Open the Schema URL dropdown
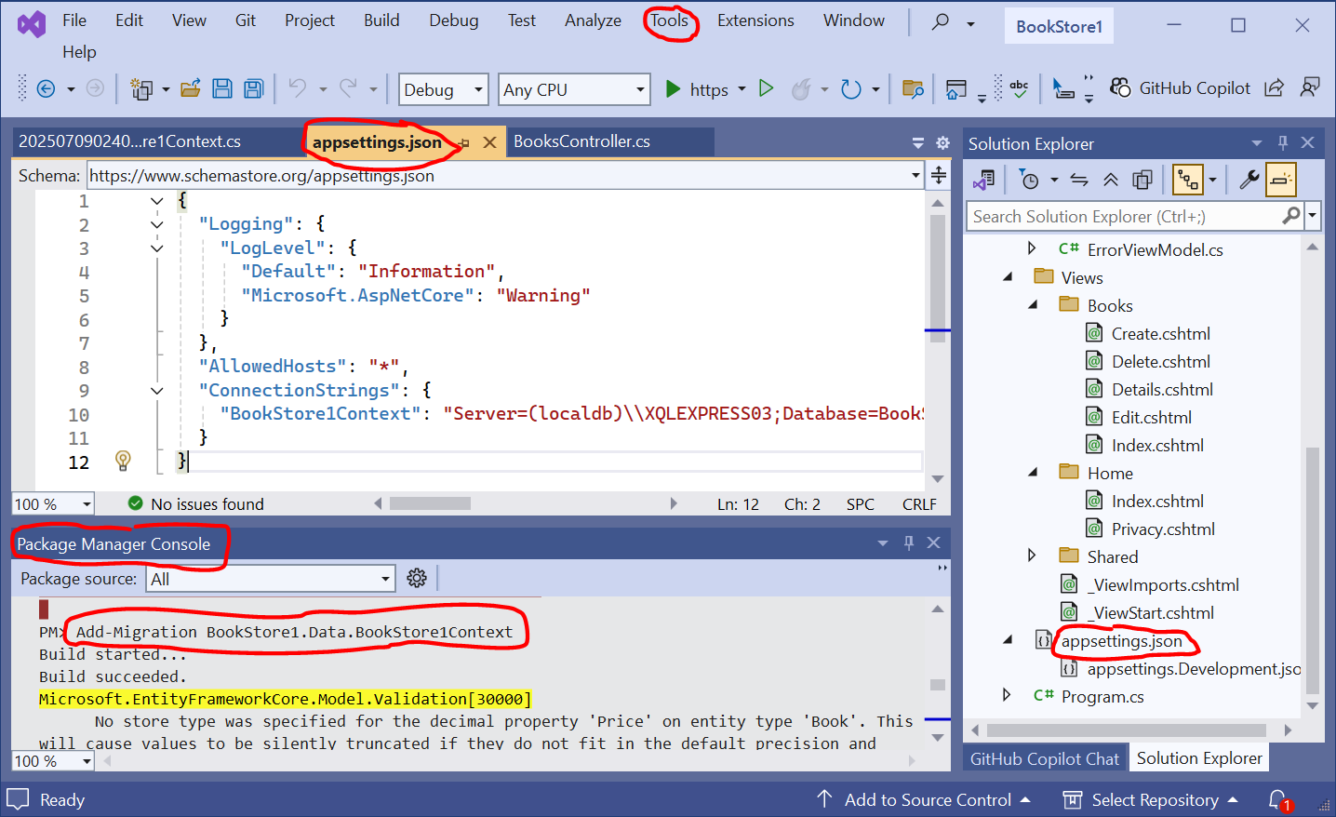Screen dimensions: 1336x817 coord(915,175)
